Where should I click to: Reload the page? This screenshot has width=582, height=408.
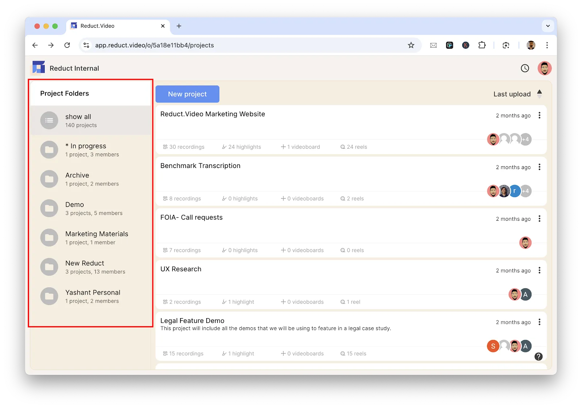point(67,45)
